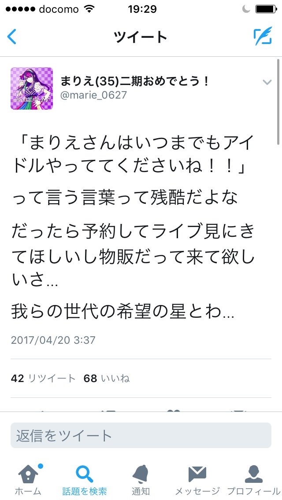The width and height of the screenshot is (282, 500).
Task: Open display name まりえ(35)二期おめでとう！
Action: (135, 81)
